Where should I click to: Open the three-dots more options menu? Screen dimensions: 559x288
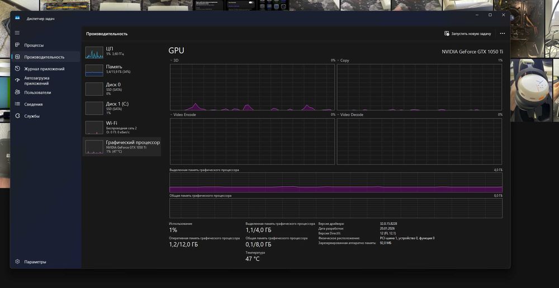coord(503,33)
